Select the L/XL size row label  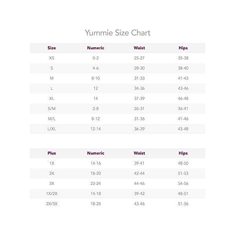point(52,128)
